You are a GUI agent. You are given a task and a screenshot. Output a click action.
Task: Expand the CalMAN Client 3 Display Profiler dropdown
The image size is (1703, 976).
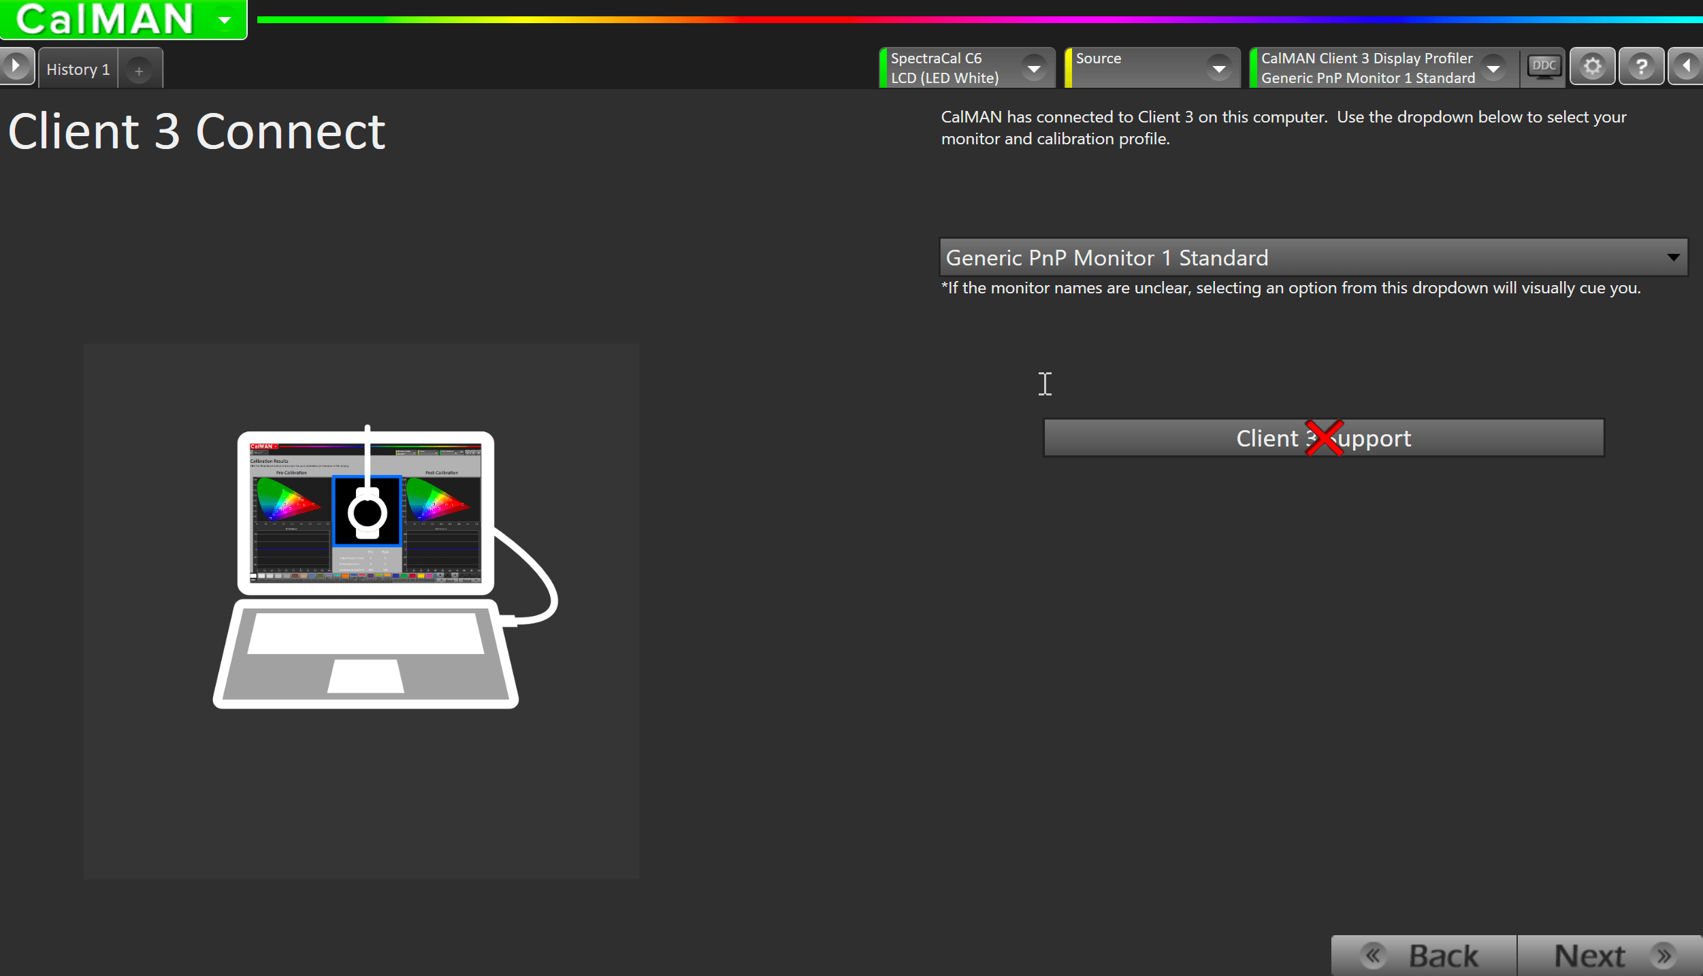(1493, 68)
